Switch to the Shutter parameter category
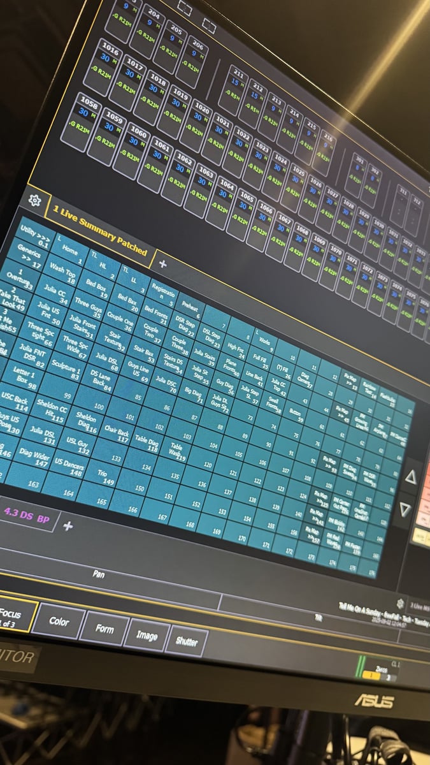Screen dimensions: 430x765 (x=187, y=641)
